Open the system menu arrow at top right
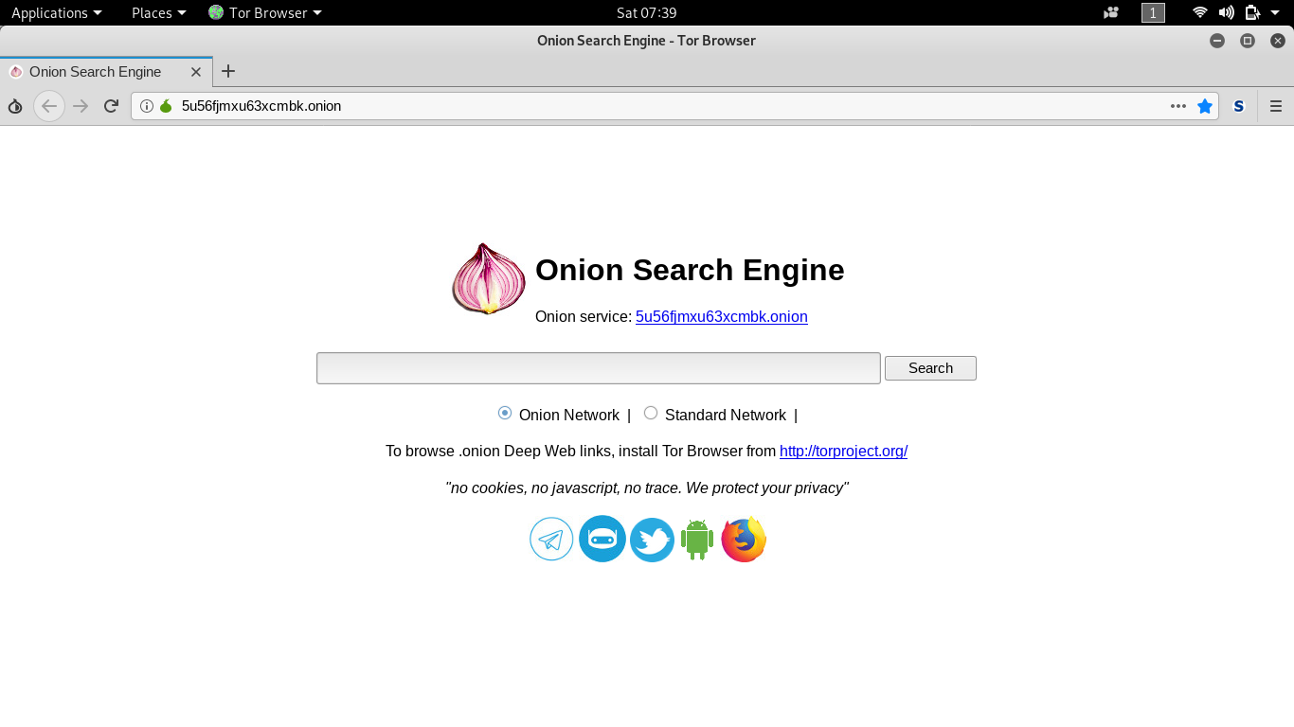 point(1275,12)
